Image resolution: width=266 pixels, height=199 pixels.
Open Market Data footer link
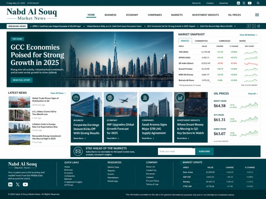113,167
